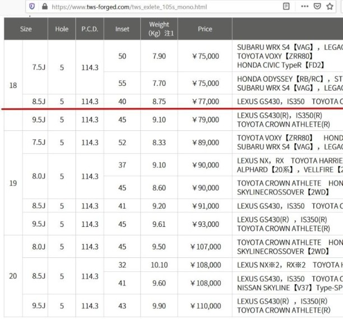Image resolution: width=343 pixels, height=319 pixels.
Task: Click 114.3 P.C.D. in the ¥107,000 row
Action: tap(90, 247)
